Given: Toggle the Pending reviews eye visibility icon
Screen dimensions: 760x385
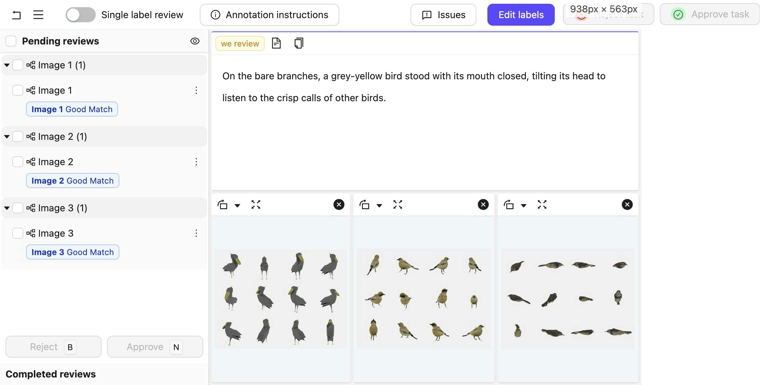Looking at the screenshot, I should pos(195,41).
